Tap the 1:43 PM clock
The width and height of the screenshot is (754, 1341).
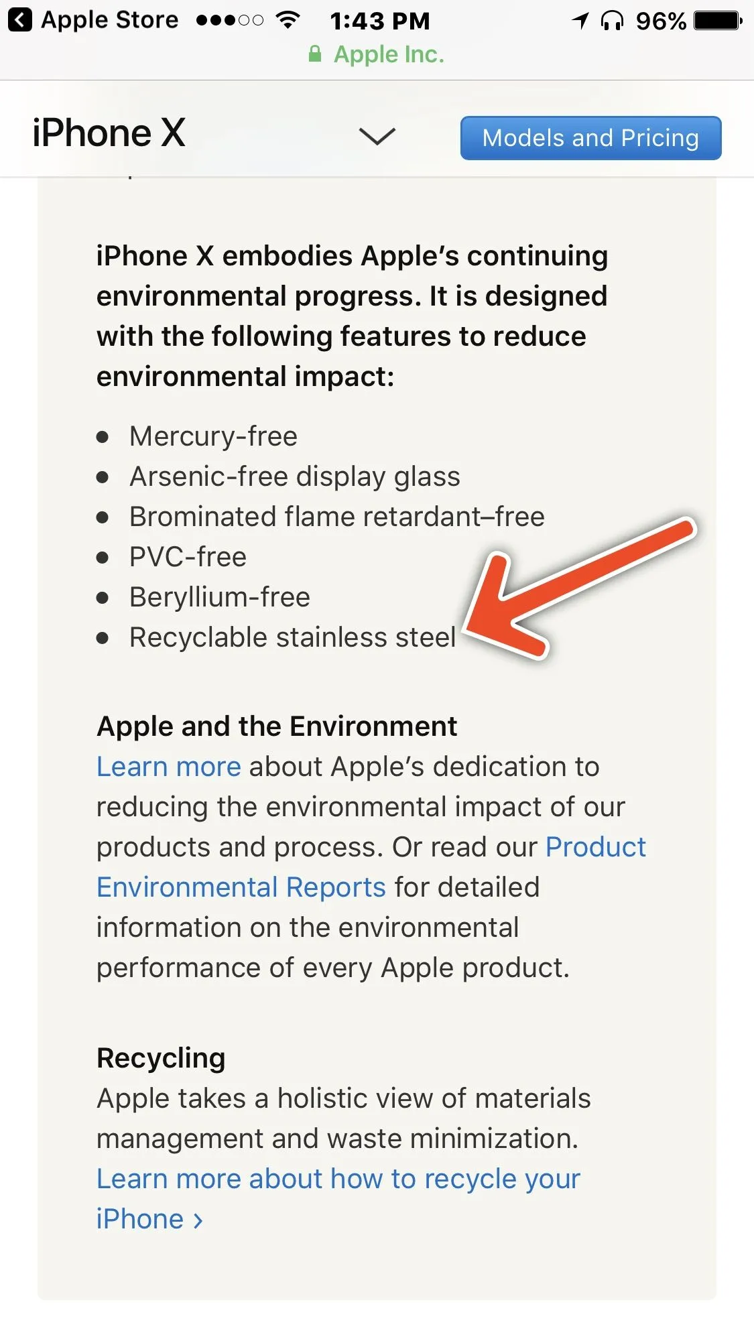click(379, 21)
